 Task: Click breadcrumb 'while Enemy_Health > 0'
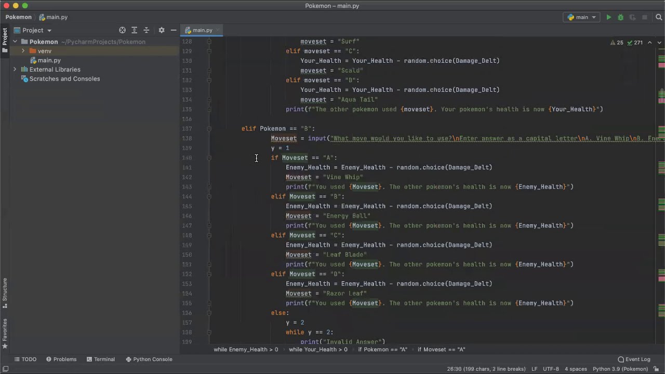point(246,350)
